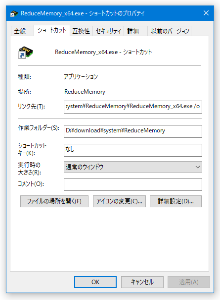
Task: Open the セキュリティ tab
Action: 108,31
